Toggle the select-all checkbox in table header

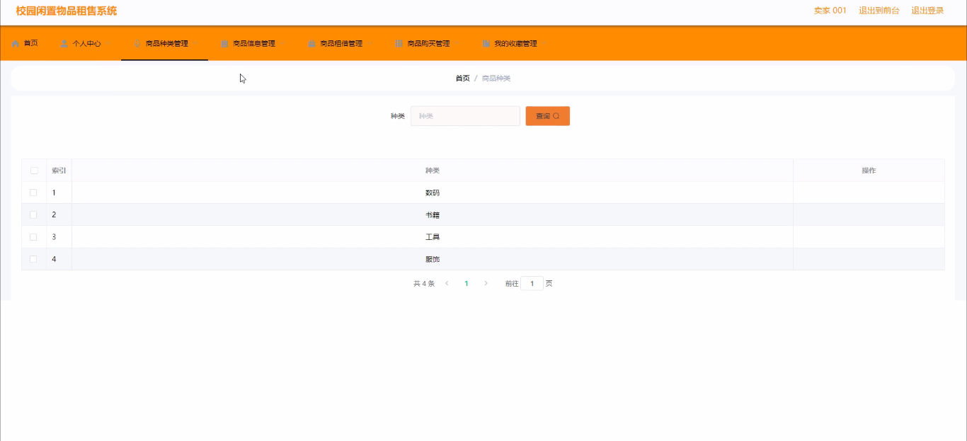[34, 171]
